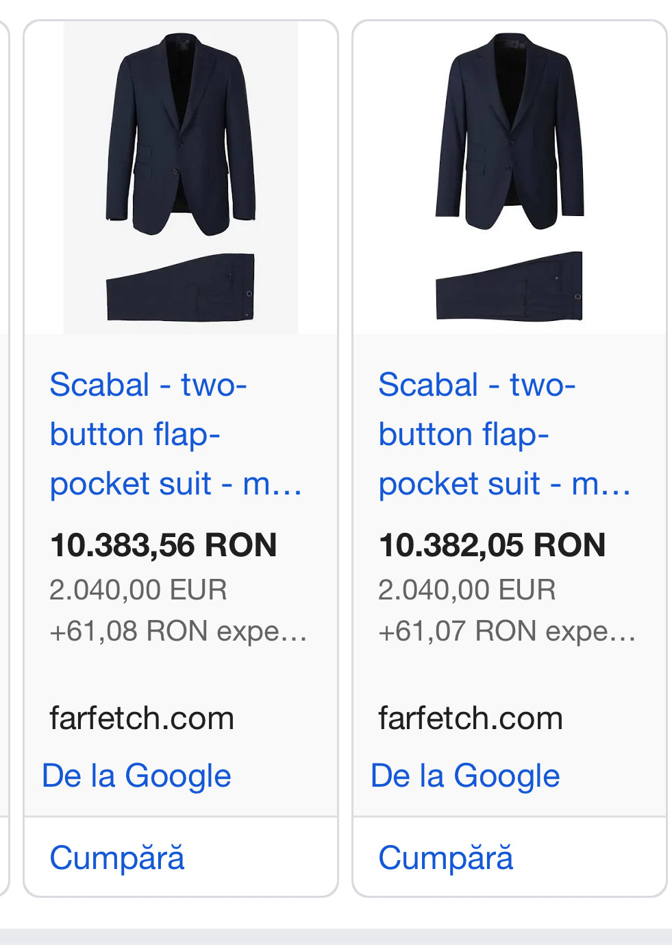
Task: Open the jacket photo of the 10.383,56 RON suit
Action: point(181,134)
